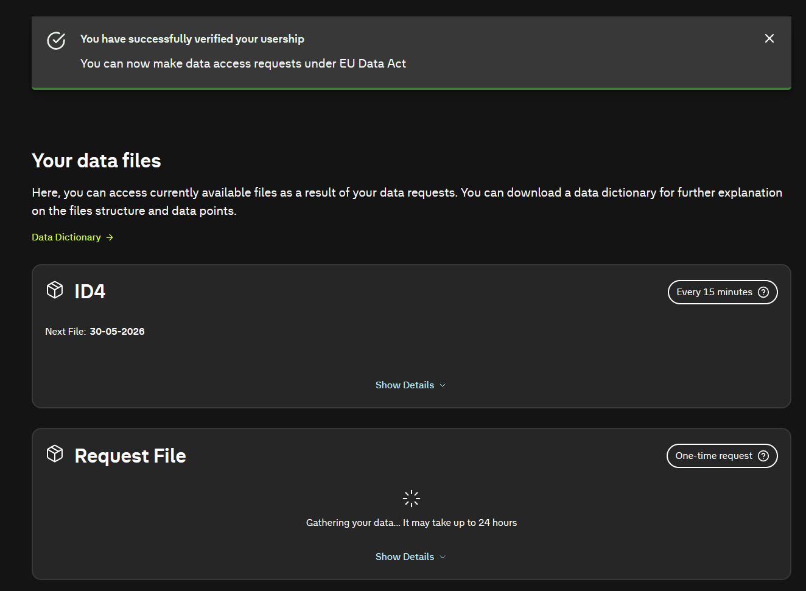This screenshot has height=591, width=806.
Task: Click the Every 15 minutes badge
Action: 723,292
